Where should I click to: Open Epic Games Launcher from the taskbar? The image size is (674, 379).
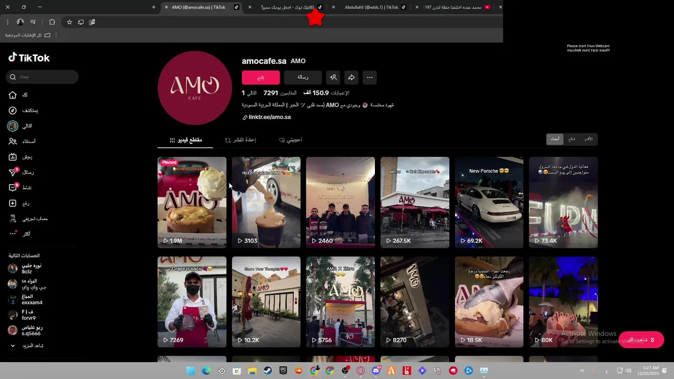[x=283, y=371]
